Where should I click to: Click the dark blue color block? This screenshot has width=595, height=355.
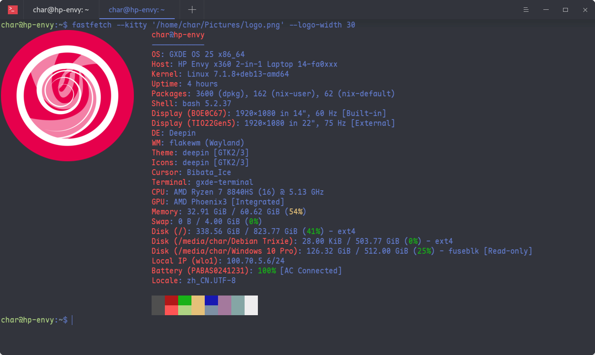(211, 300)
